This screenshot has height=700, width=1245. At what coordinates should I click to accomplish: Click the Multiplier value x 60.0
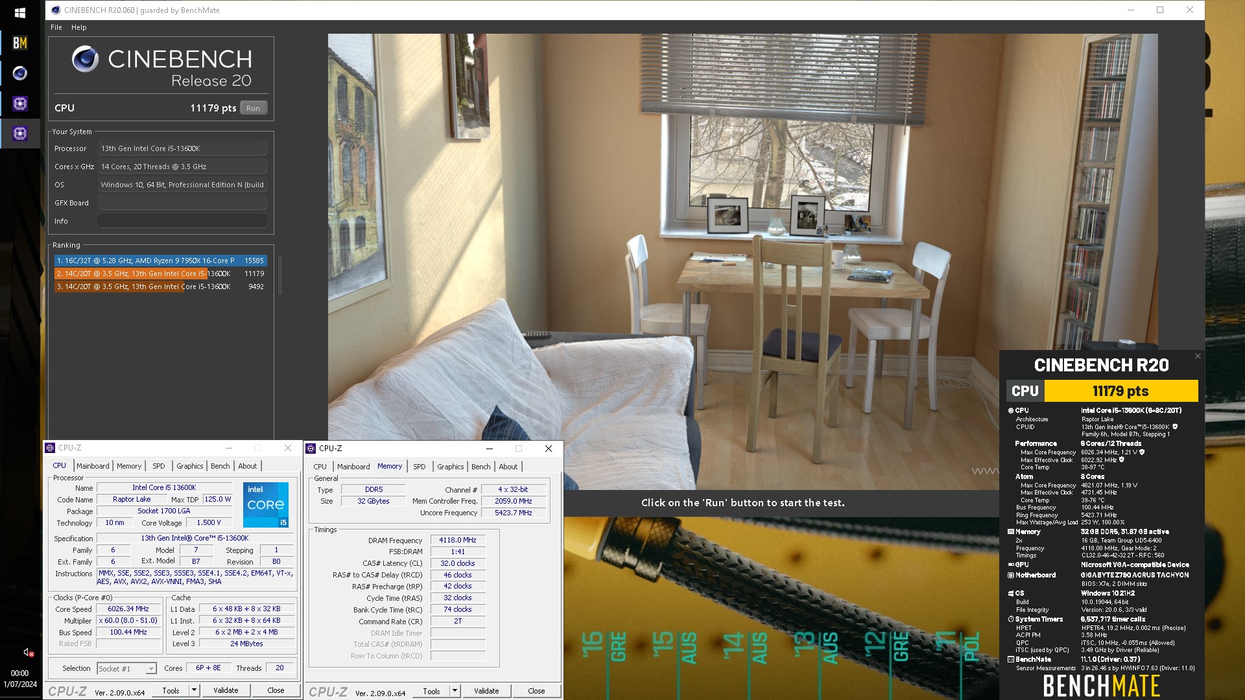coord(128,621)
